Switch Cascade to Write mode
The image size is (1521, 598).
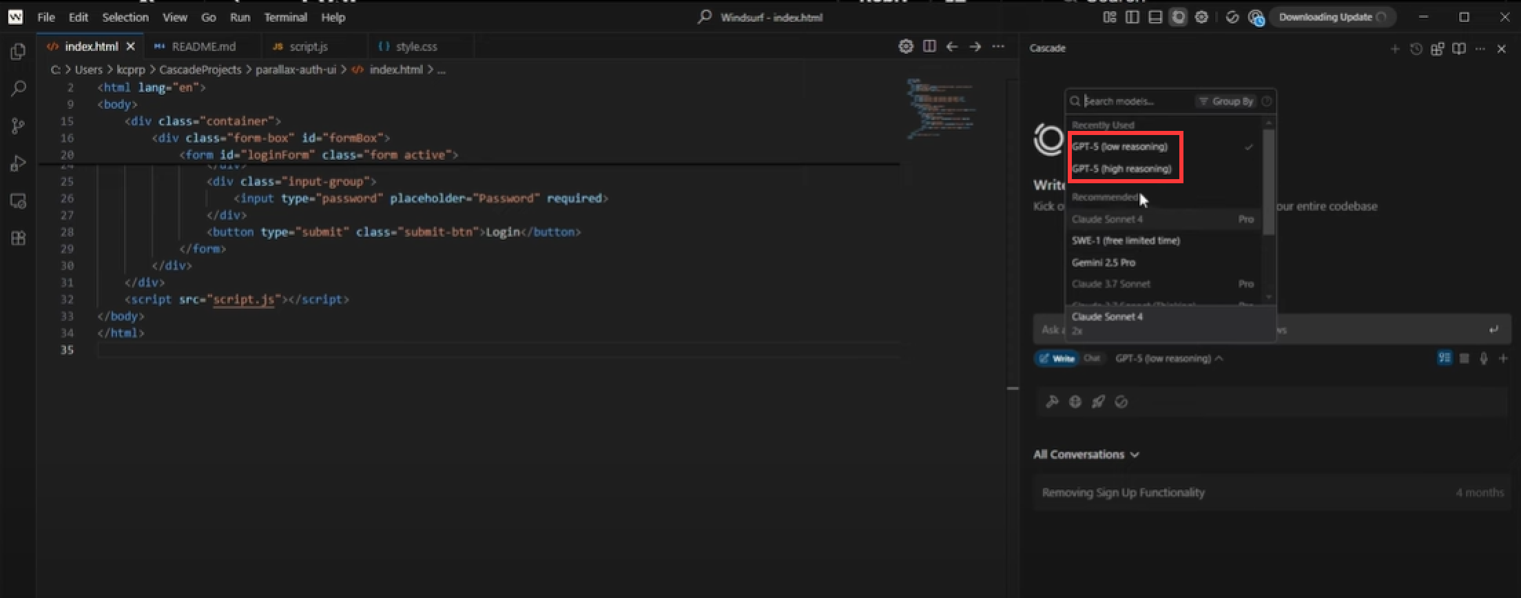coord(1056,358)
